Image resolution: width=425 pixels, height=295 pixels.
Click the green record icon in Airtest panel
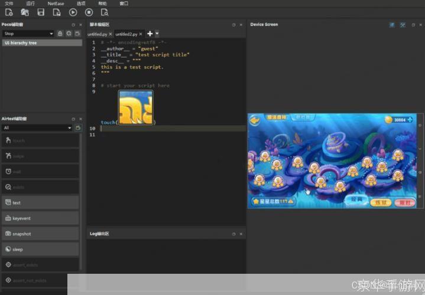(79, 128)
